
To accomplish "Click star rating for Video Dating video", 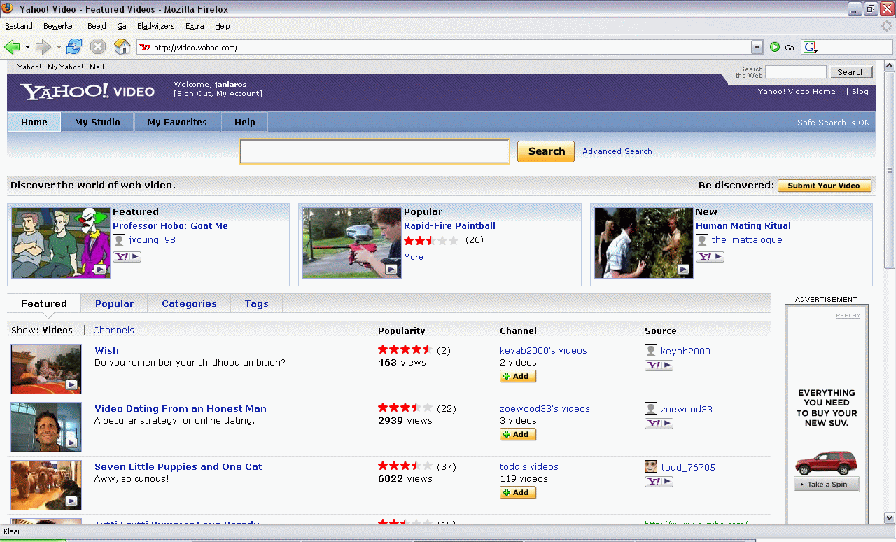I will tap(405, 408).
